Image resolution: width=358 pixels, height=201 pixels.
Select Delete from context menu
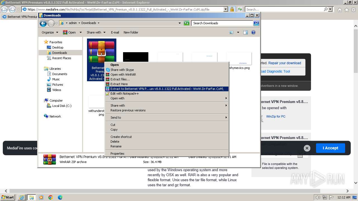pyautogui.click(x=115, y=142)
